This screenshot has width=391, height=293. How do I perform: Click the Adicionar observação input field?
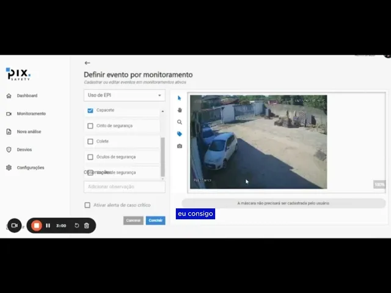pyautogui.click(x=125, y=187)
